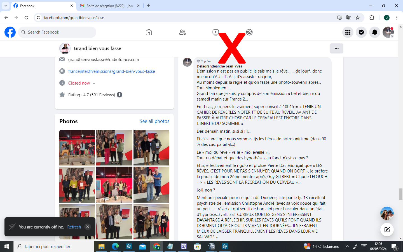Open the bottom-right photo with four people
This screenshot has width=403, height=252.
tap(151, 221)
